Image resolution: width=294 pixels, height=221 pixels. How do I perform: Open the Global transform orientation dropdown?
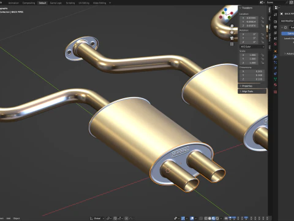pos(97,219)
